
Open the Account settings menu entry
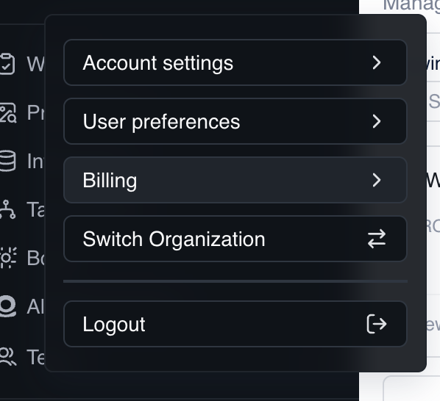point(235,62)
